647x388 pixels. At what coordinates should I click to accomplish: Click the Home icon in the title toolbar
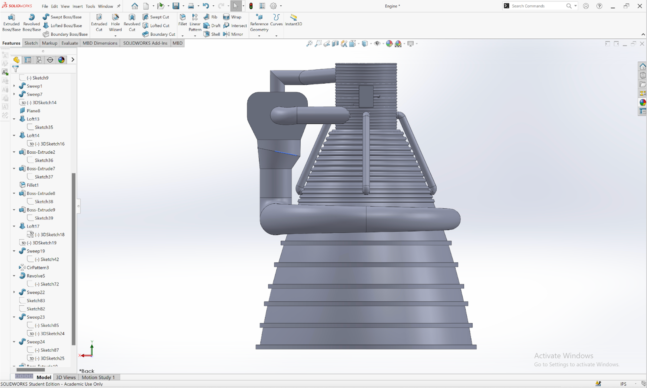click(x=134, y=6)
